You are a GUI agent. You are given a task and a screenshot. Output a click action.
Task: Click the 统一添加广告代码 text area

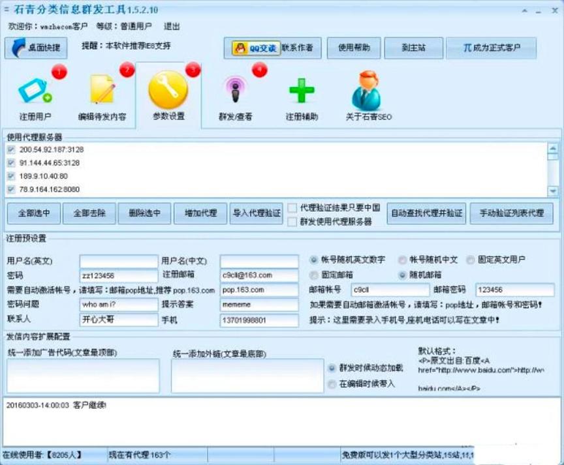coord(83,376)
